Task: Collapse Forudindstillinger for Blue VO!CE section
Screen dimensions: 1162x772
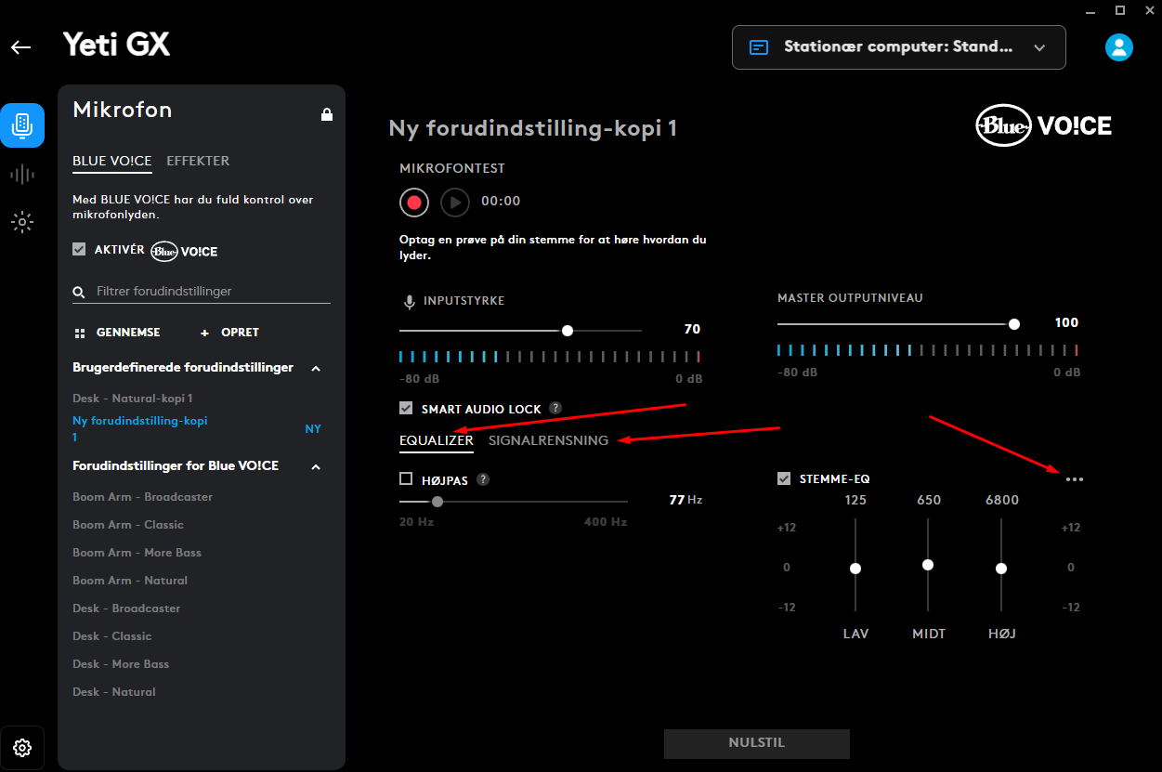Action: click(316, 466)
